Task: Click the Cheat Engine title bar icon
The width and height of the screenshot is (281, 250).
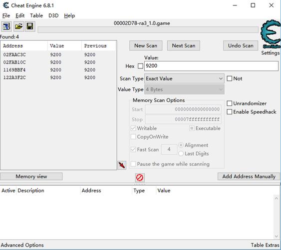Action: [x=6, y=5]
